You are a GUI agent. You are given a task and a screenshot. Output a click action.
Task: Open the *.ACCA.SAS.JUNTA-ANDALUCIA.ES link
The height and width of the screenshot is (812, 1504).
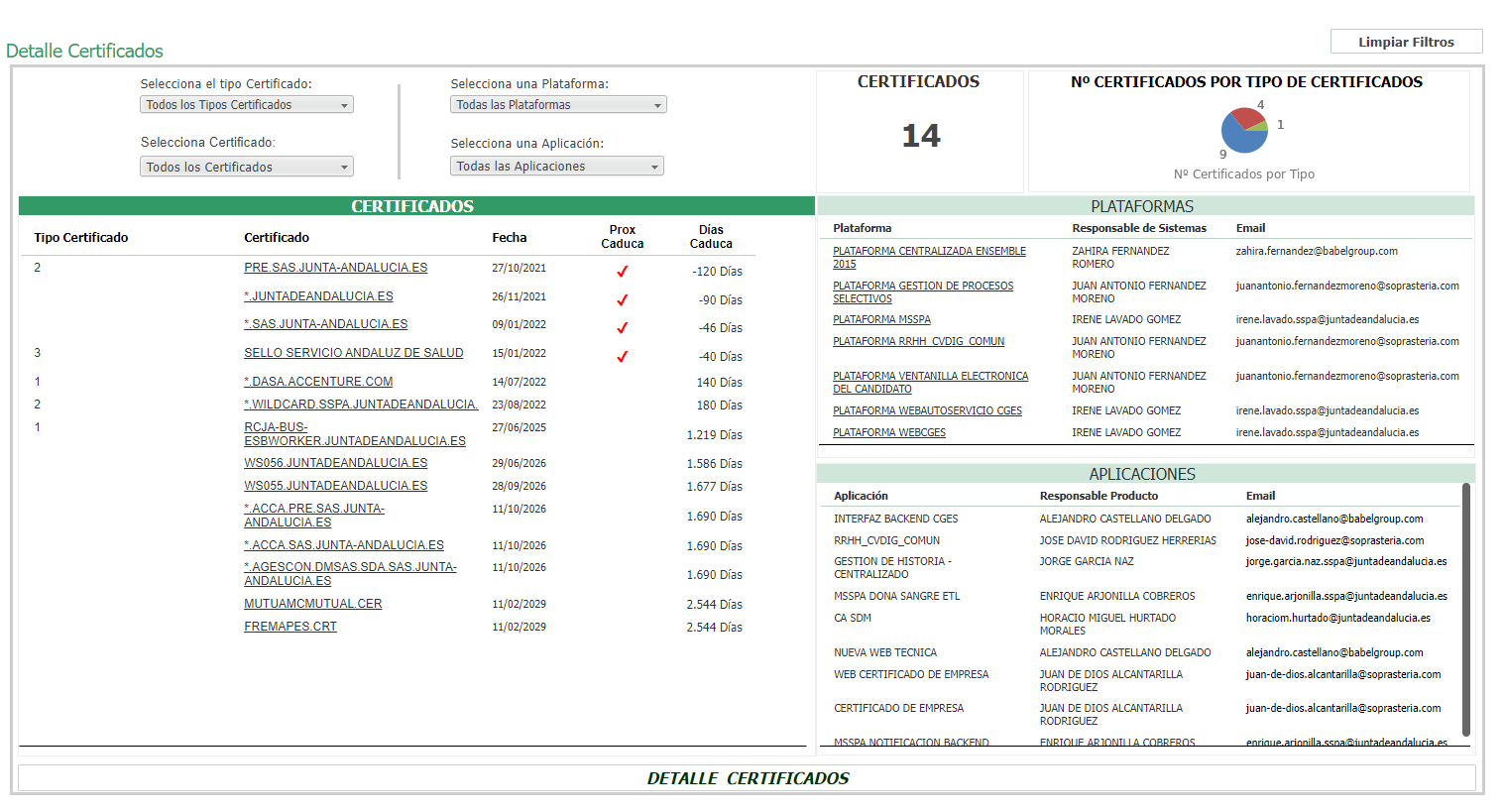pyautogui.click(x=344, y=545)
